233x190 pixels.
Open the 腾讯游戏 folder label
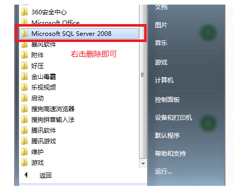pyautogui.click(x=44, y=141)
